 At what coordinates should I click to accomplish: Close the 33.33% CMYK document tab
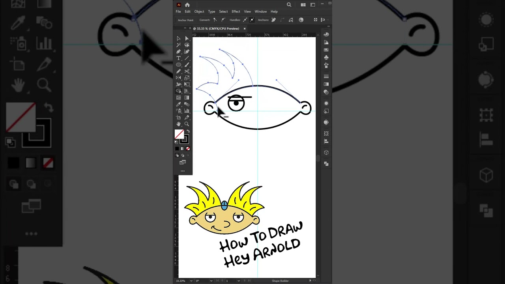coord(245,28)
